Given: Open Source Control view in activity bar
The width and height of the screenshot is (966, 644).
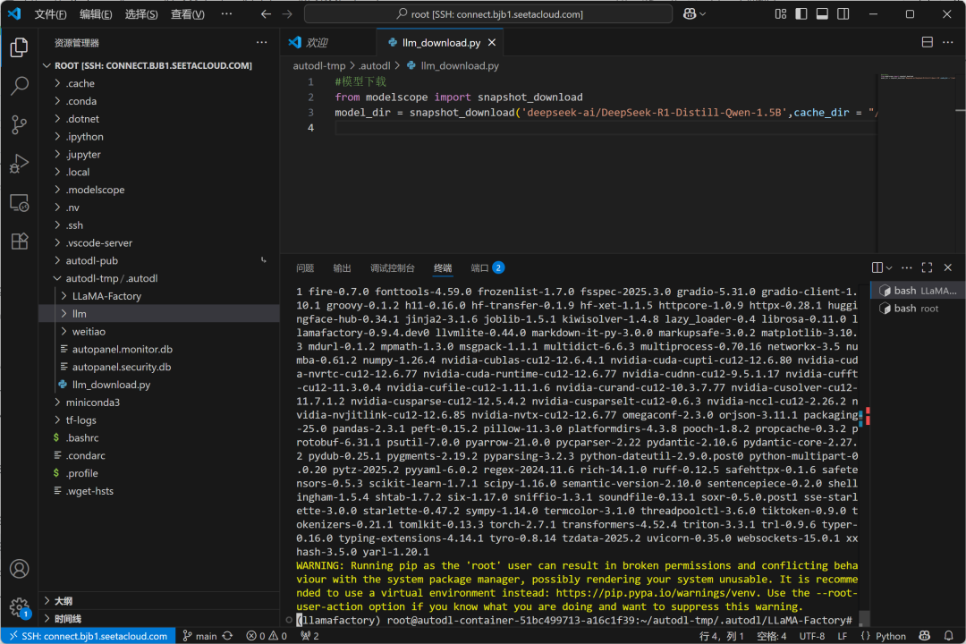Looking at the screenshot, I should [19, 124].
